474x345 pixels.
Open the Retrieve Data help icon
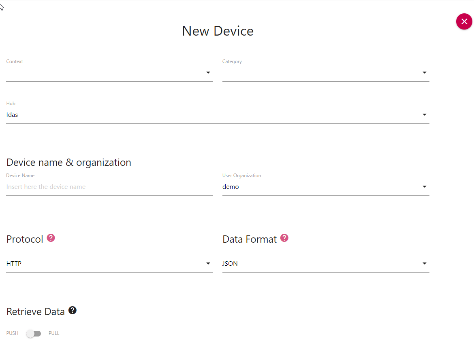click(x=72, y=310)
